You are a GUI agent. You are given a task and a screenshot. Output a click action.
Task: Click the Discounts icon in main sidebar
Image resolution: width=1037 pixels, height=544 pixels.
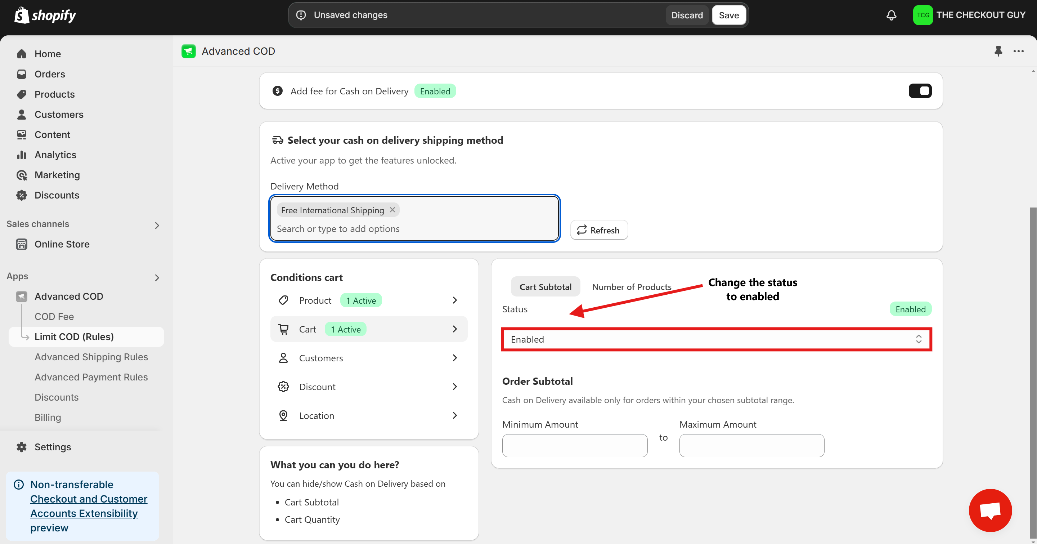coord(22,195)
